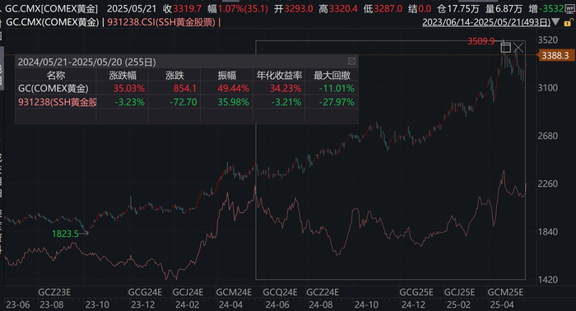Click the 名称 column header
This screenshot has height=311, width=576.
coord(55,76)
